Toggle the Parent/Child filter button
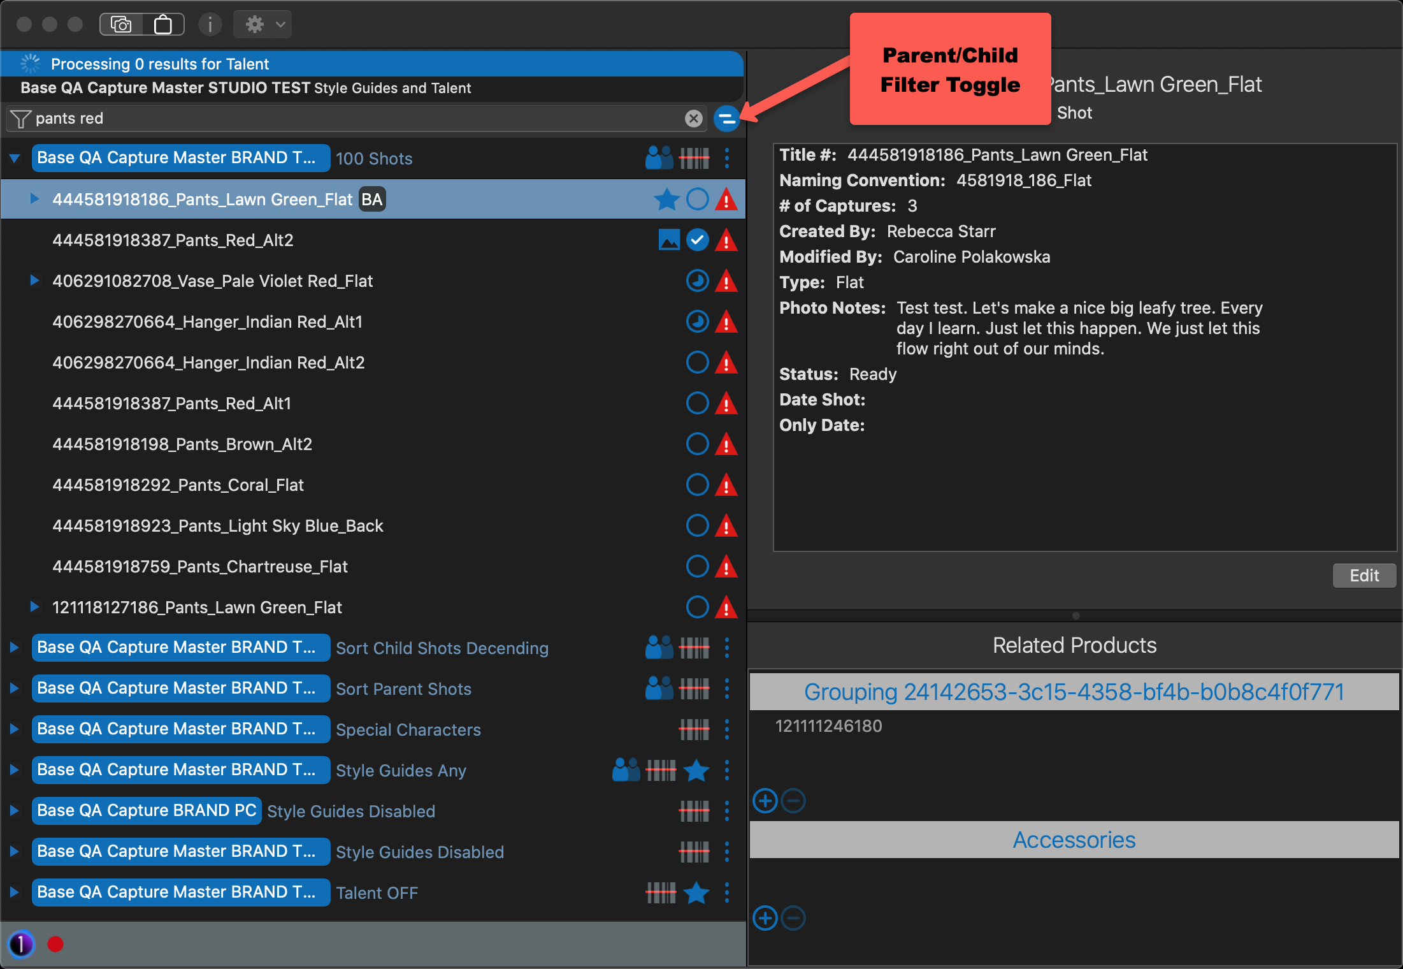 coord(726,119)
